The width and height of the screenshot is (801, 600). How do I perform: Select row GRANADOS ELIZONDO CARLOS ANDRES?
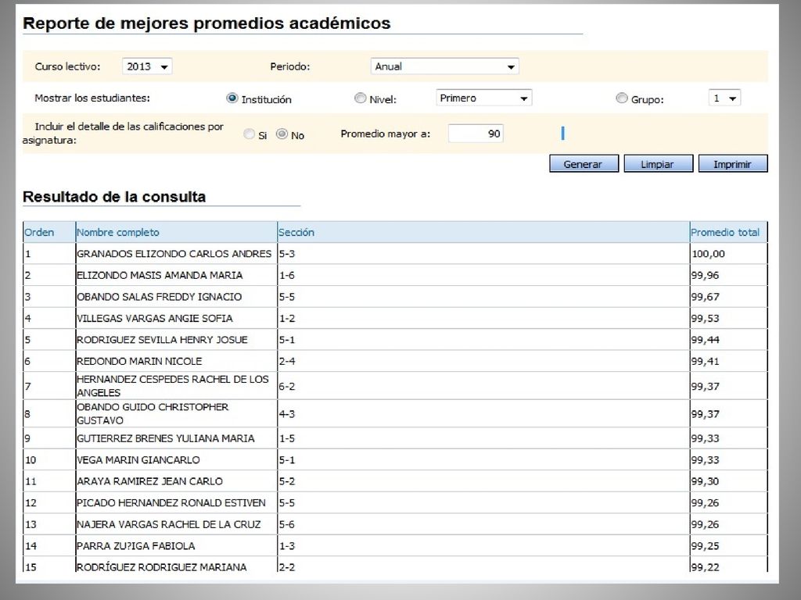(x=395, y=254)
